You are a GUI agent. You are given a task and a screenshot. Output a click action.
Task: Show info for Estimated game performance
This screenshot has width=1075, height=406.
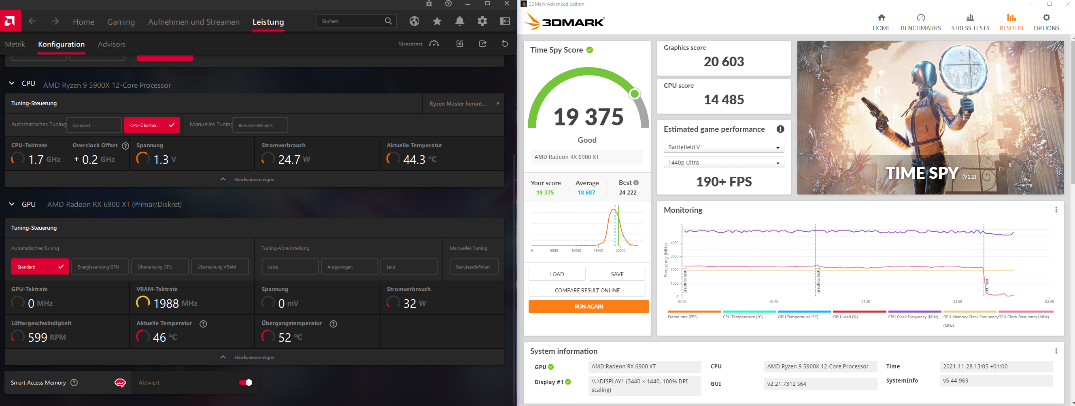tap(780, 129)
